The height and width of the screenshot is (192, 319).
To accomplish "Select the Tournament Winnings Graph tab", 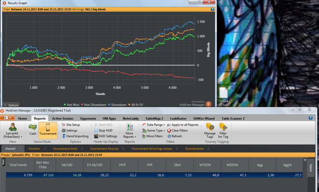I will pyautogui.click(x=152, y=149).
